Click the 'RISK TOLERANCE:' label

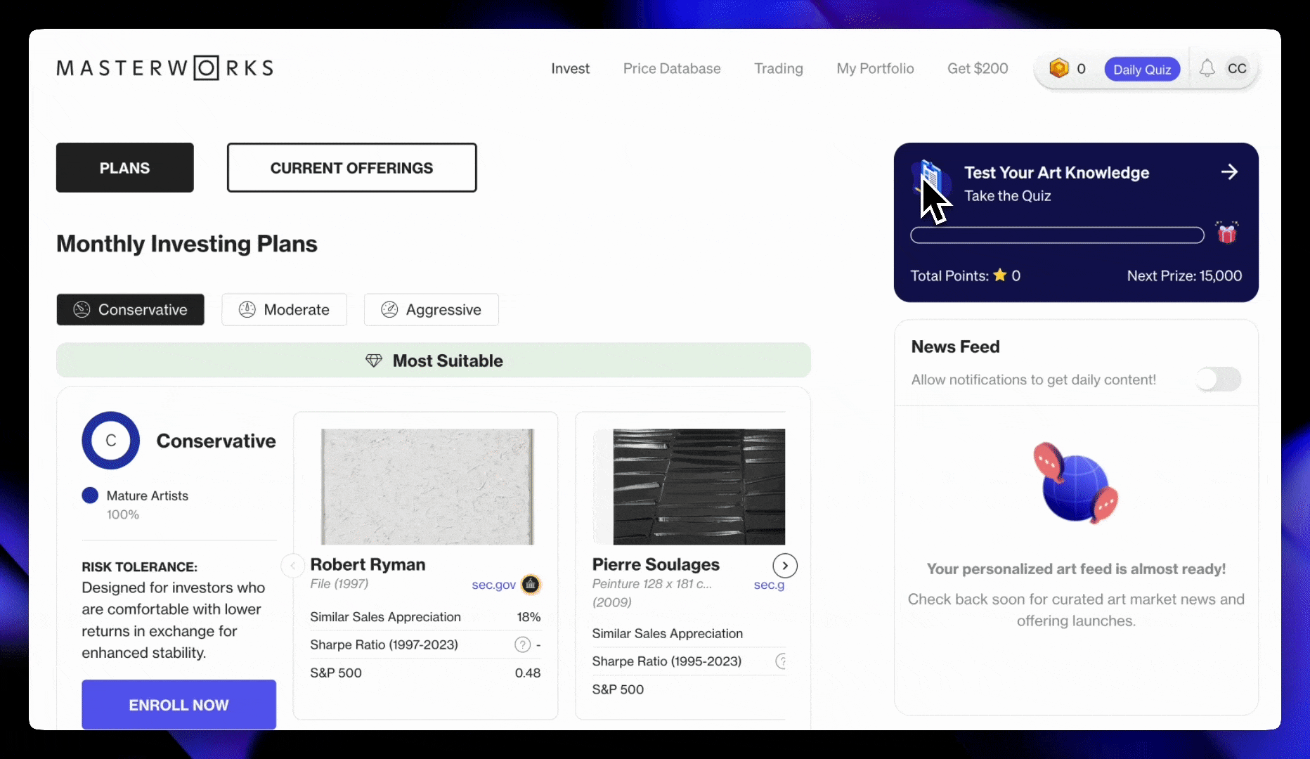click(x=140, y=567)
